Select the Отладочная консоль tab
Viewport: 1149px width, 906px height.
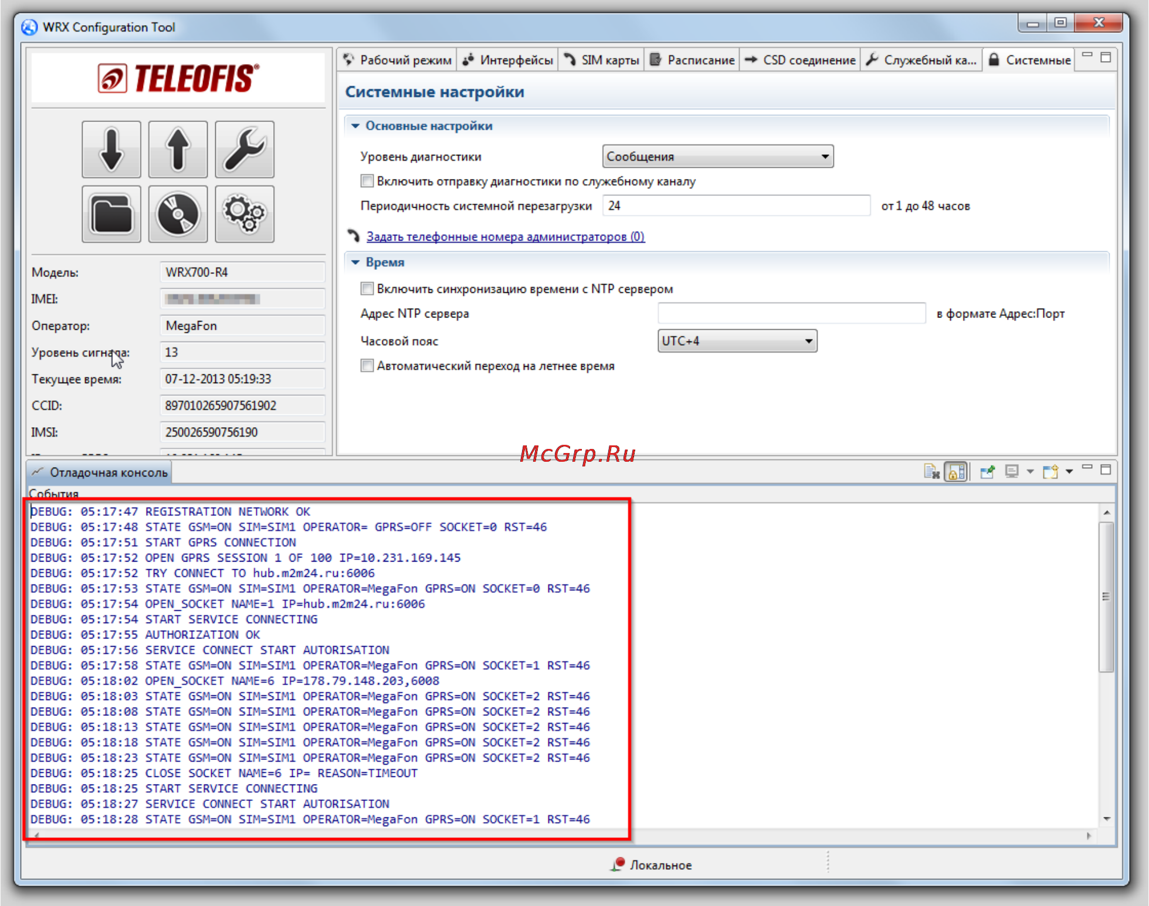point(100,472)
